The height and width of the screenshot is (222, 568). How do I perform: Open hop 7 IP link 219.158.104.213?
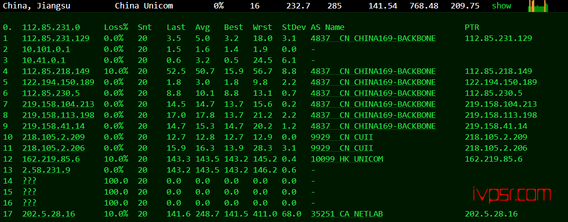58,104
